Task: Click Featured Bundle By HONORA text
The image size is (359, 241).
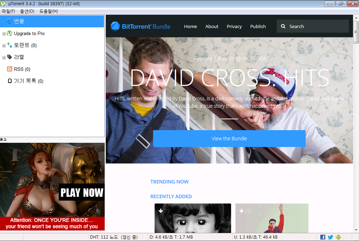Action: 229,59
